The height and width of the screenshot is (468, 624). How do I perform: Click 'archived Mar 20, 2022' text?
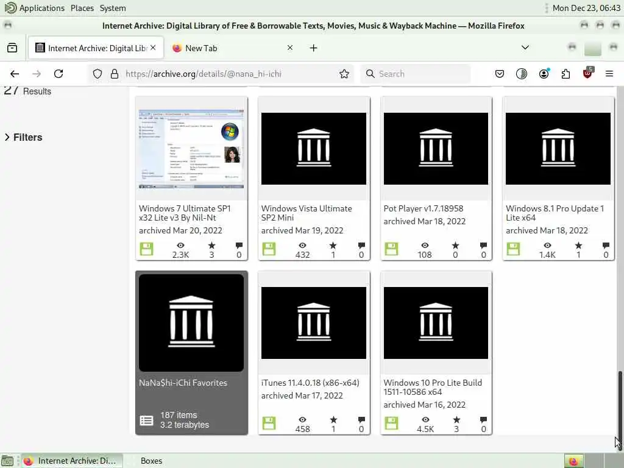(x=180, y=230)
